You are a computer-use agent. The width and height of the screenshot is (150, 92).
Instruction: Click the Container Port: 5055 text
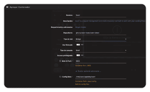83,65
